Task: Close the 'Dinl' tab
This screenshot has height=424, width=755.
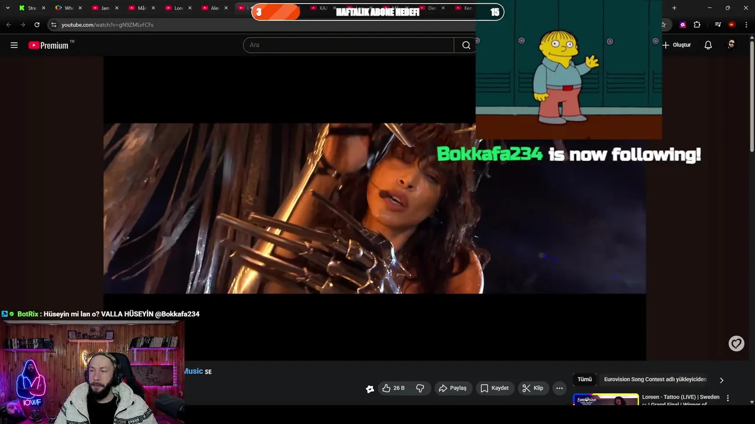Action: 444,8
